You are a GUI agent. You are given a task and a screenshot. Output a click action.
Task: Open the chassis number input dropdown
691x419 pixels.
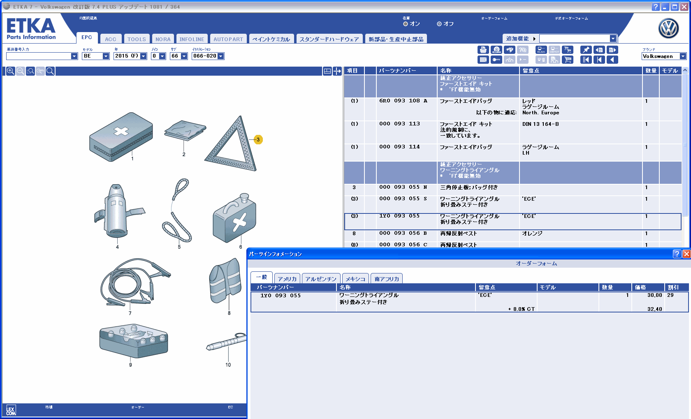click(x=74, y=56)
